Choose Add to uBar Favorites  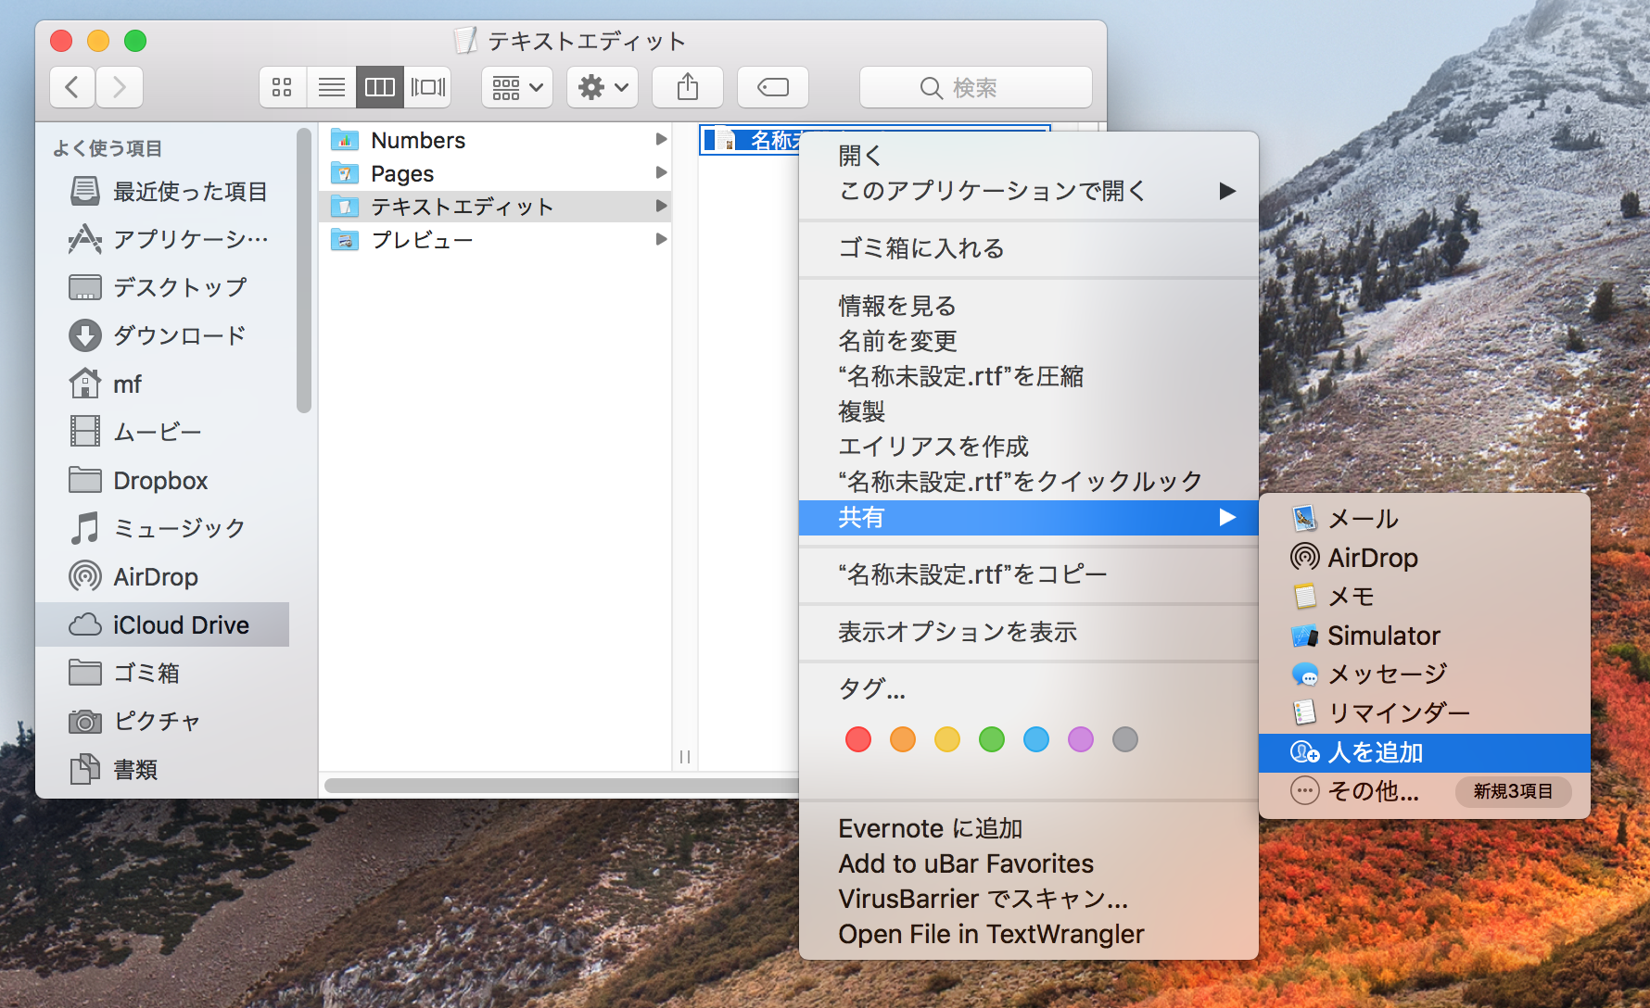[x=1029, y=863]
